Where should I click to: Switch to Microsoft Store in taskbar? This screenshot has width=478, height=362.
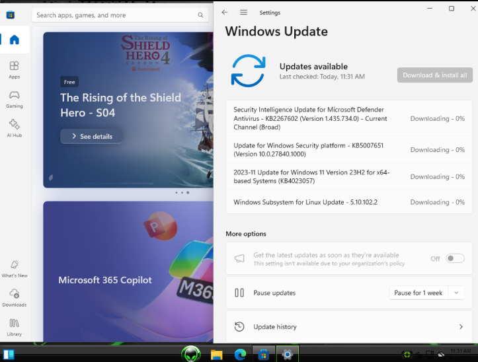[264, 355]
